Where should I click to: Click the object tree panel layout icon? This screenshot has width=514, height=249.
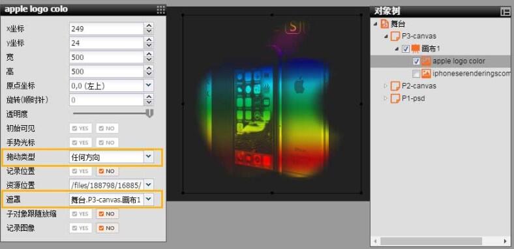click(505, 12)
